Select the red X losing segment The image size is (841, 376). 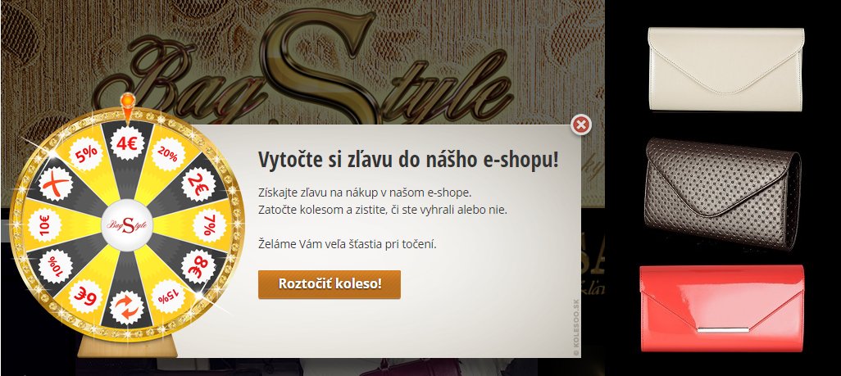[x=56, y=184]
